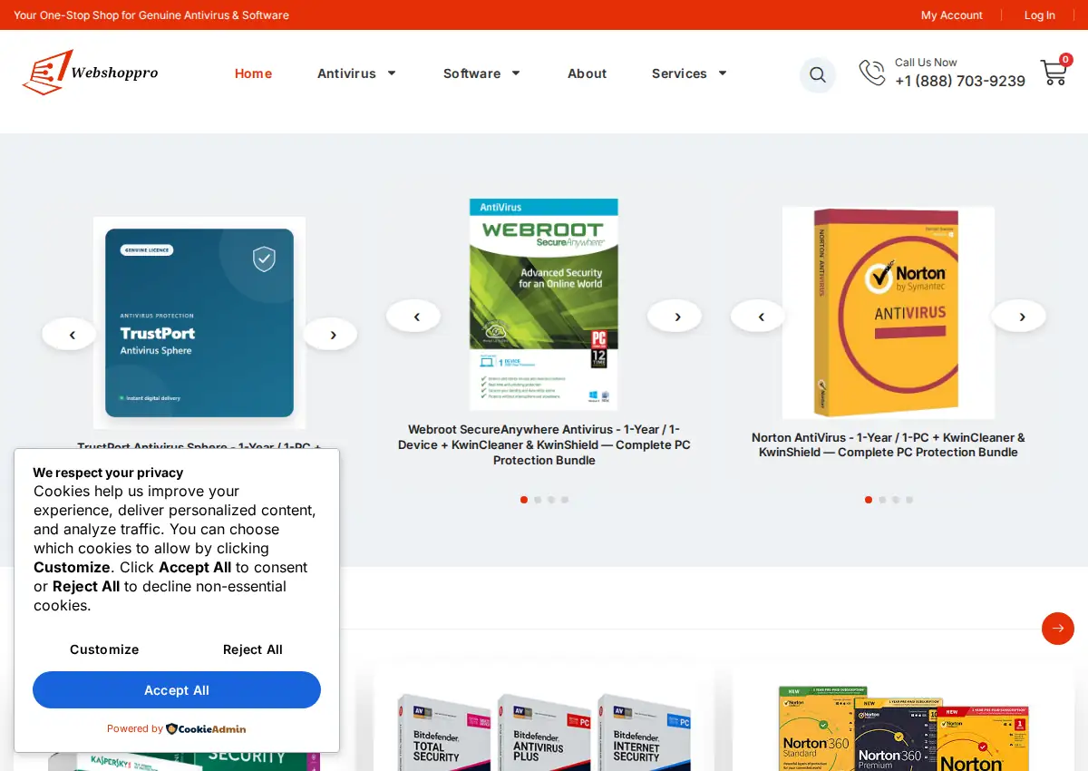Open the shopping cart icon

coord(1054,73)
